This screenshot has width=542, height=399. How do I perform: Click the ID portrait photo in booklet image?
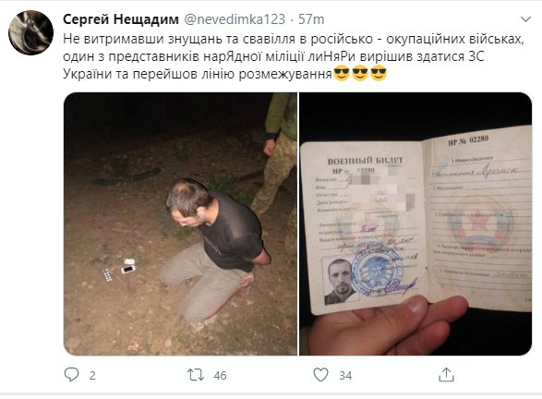click(340, 282)
